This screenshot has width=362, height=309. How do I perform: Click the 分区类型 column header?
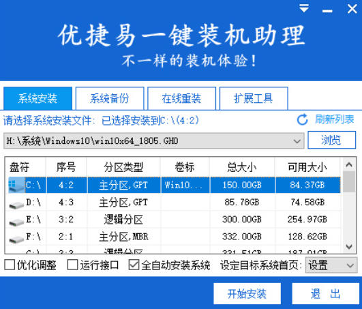coord(123,167)
